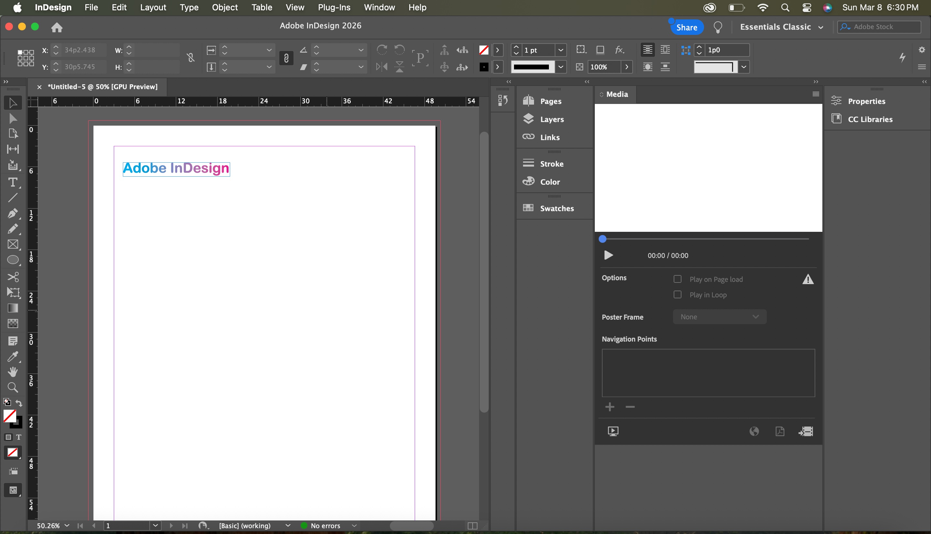The height and width of the screenshot is (534, 931).
Task: Choose the Scissors tool
Action: 13,277
